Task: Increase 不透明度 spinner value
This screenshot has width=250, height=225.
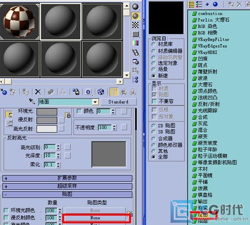Action: click(x=114, y=126)
